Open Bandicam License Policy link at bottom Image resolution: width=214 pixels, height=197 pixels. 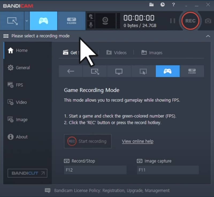(112, 191)
